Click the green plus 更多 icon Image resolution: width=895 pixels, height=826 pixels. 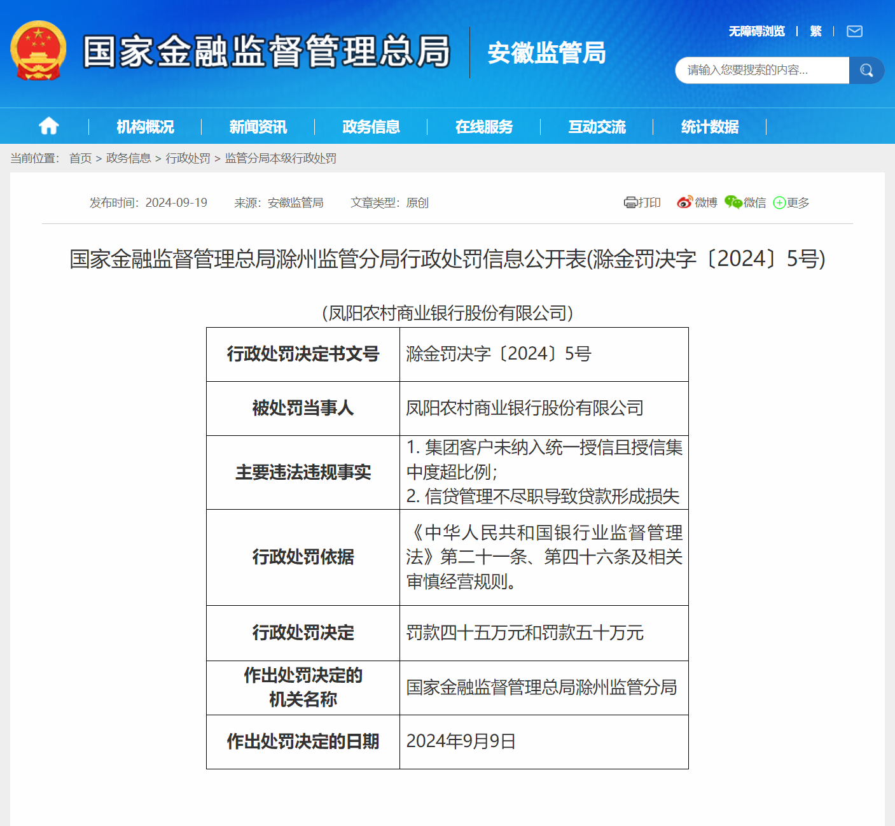point(779,203)
